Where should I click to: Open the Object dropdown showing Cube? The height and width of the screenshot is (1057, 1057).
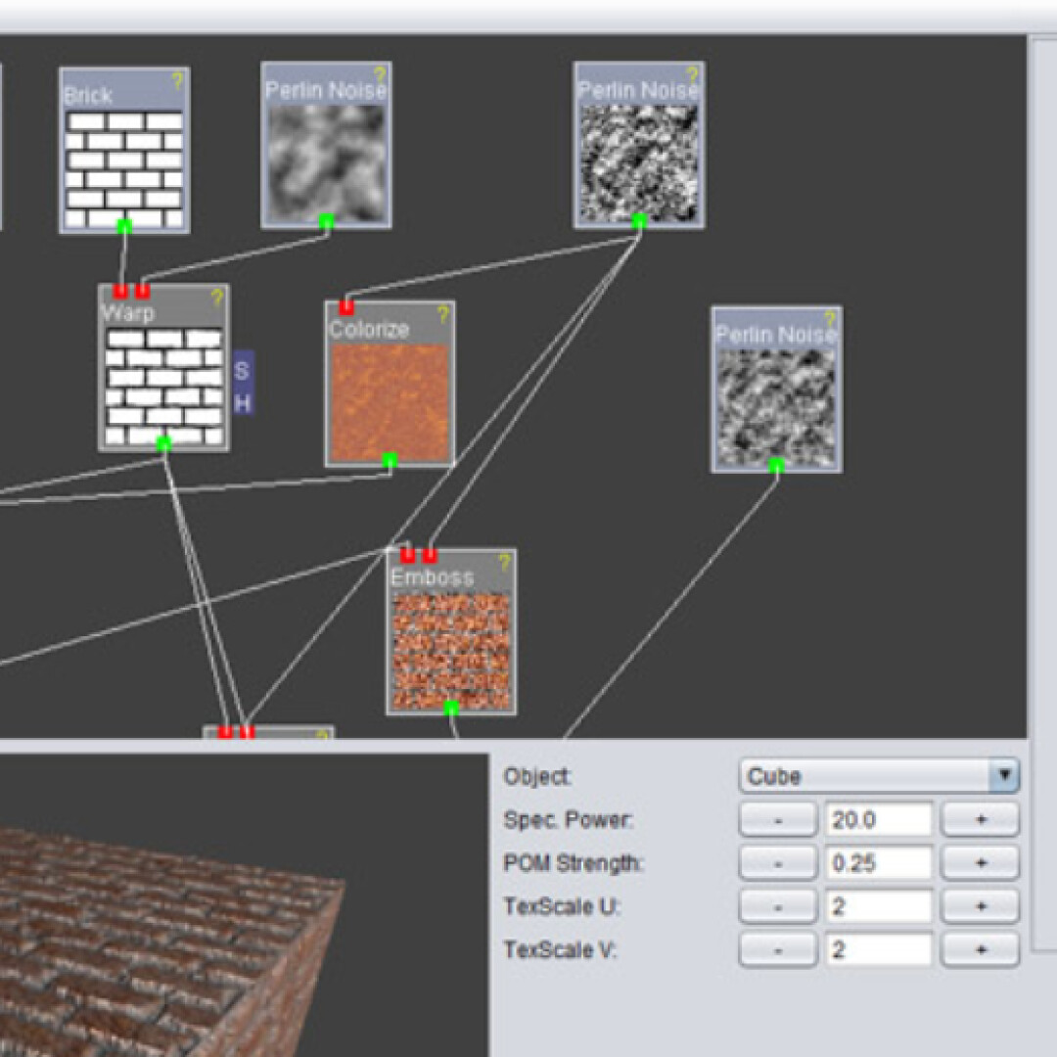point(878,776)
